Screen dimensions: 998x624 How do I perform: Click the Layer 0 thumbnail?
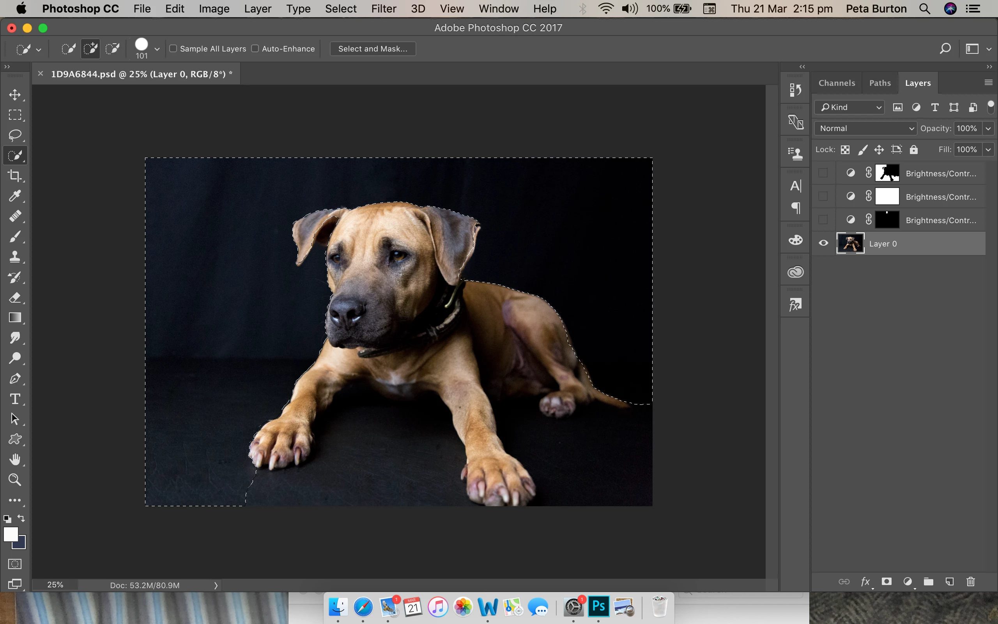coord(850,243)
